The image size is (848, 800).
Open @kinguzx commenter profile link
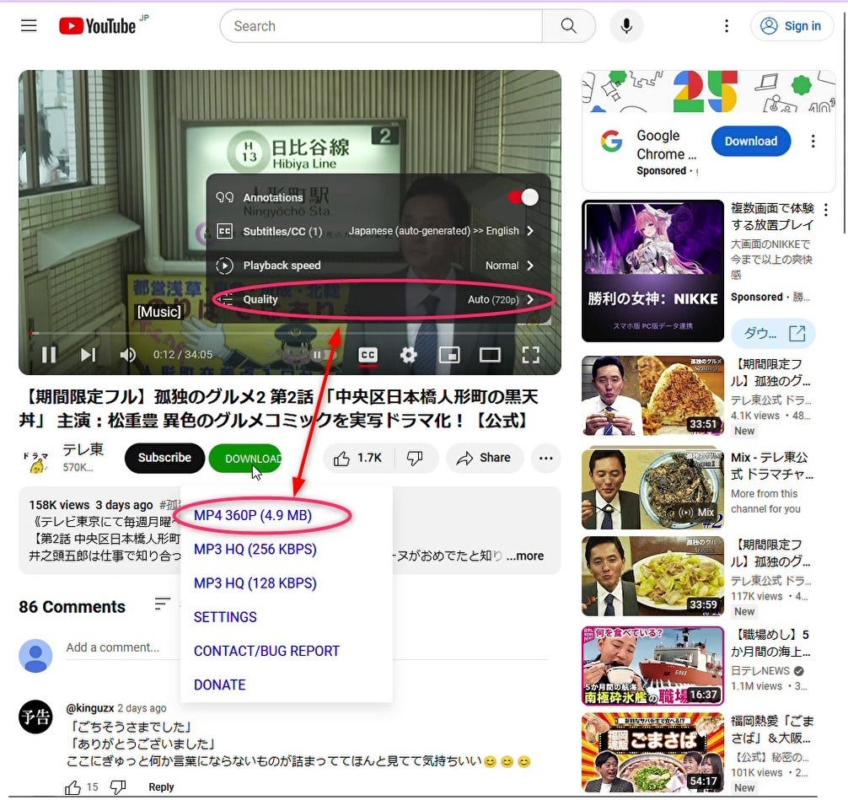coord(90,708)
